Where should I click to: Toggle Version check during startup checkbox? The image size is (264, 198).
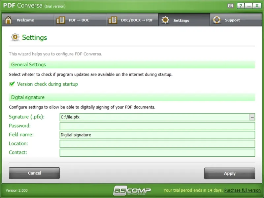click(x=12, y=84)
